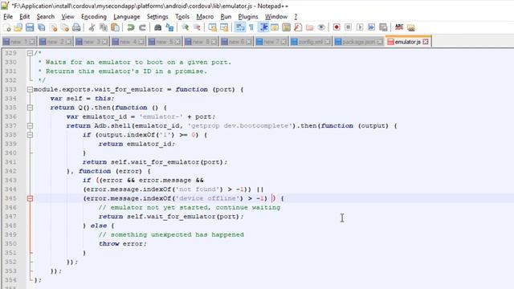Image resolution: width=514 pixels, height=289 pixels.
Task: Collapse the fold marker at line 335
Action: pos(30,108)
